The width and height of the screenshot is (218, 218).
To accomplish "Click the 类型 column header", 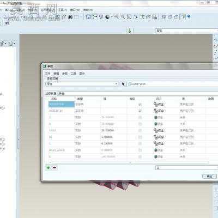I will pyautogui.click(x=80, y=99).
